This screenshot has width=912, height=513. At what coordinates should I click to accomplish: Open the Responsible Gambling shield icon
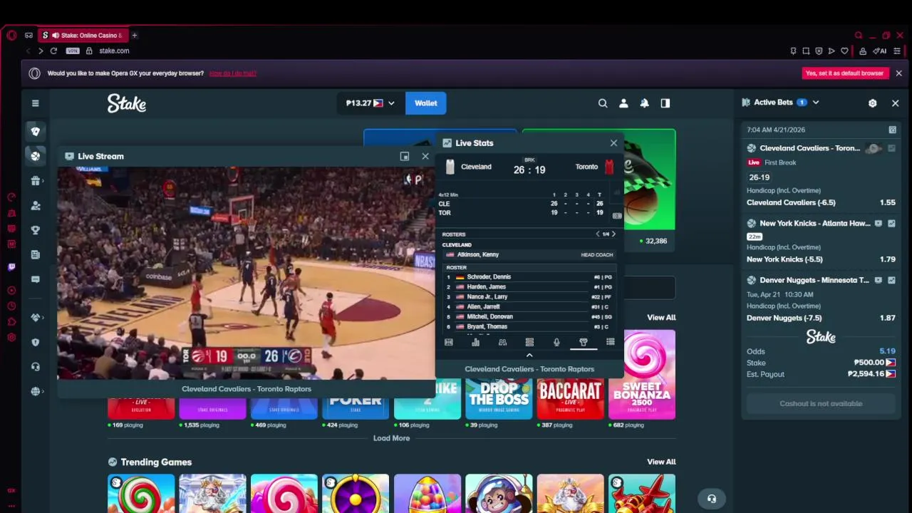tap(35, 342)
